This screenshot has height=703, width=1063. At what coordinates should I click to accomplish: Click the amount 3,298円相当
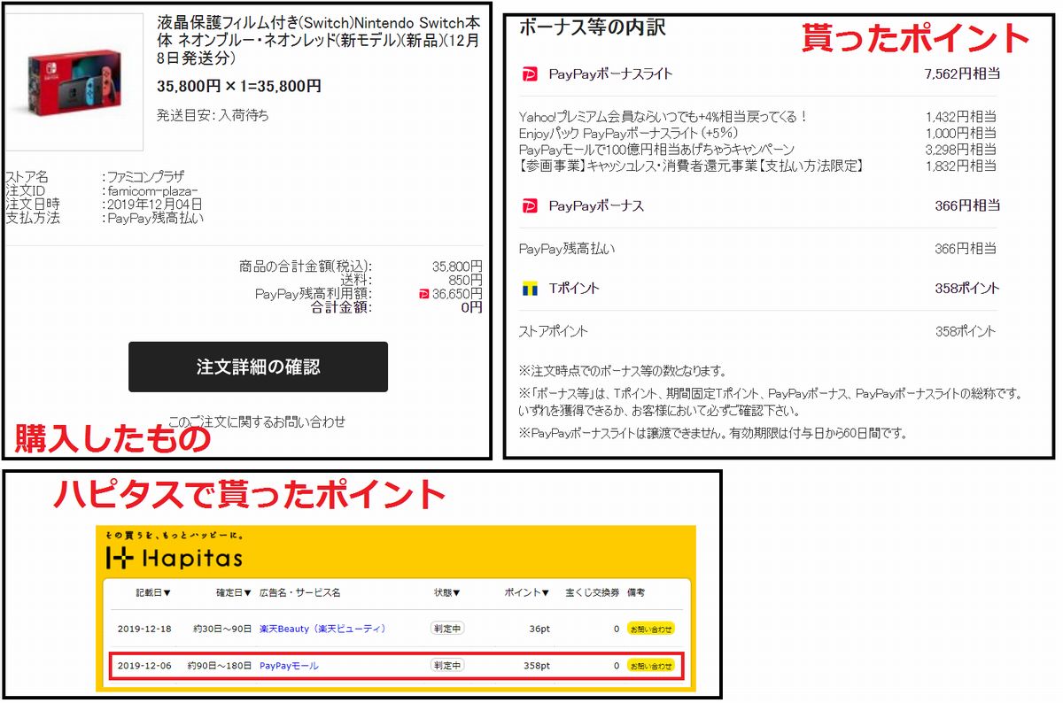(961, 150)
